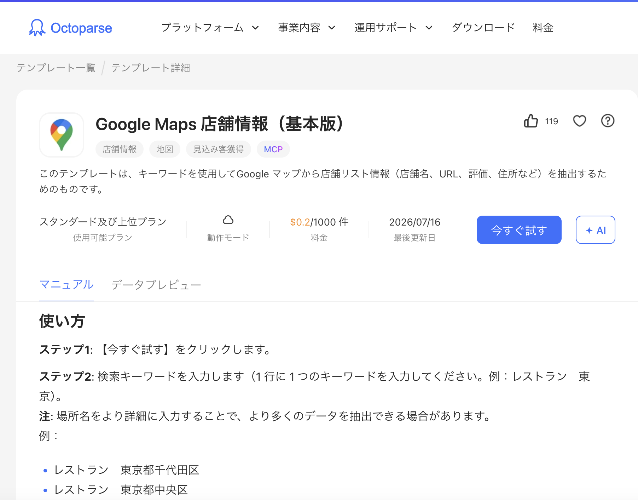Switch to the データプレビュー tab
Image resolution: width=638 pixels, height=500 pixels.
click(x=156, y=285)
